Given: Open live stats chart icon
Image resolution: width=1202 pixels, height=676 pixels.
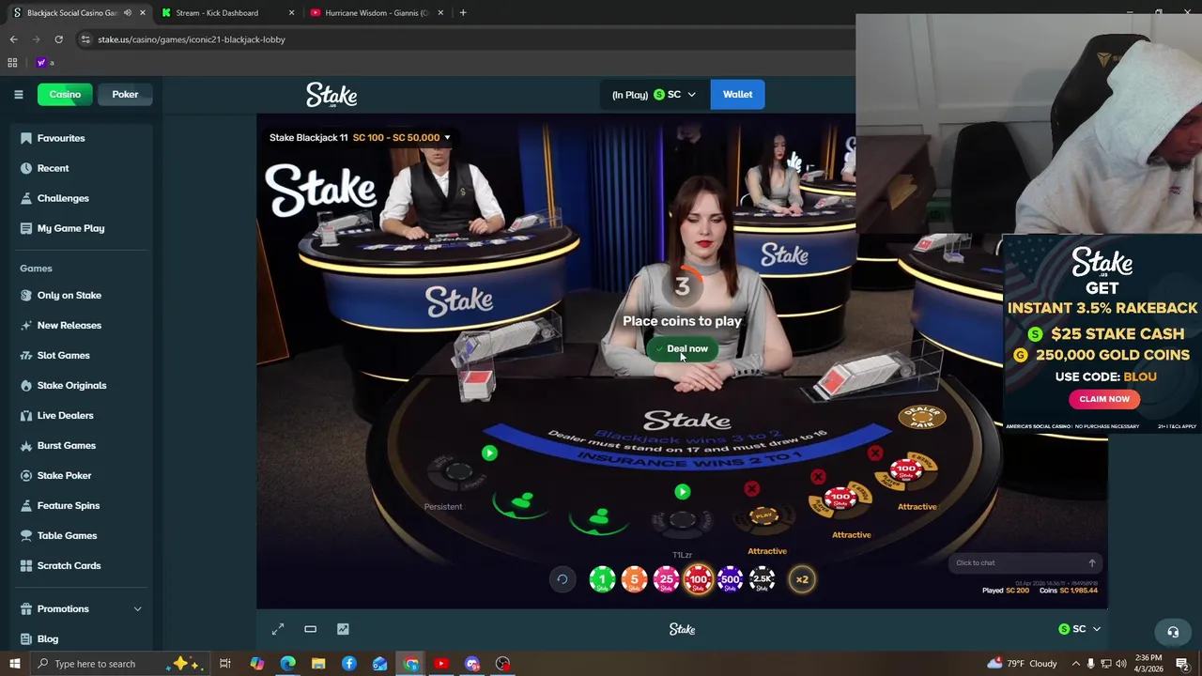Looking at the screenshot, I should (343, 629).
